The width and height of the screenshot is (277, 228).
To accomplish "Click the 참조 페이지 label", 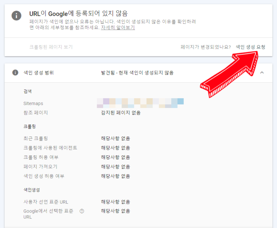I will (x=36, y=113).
